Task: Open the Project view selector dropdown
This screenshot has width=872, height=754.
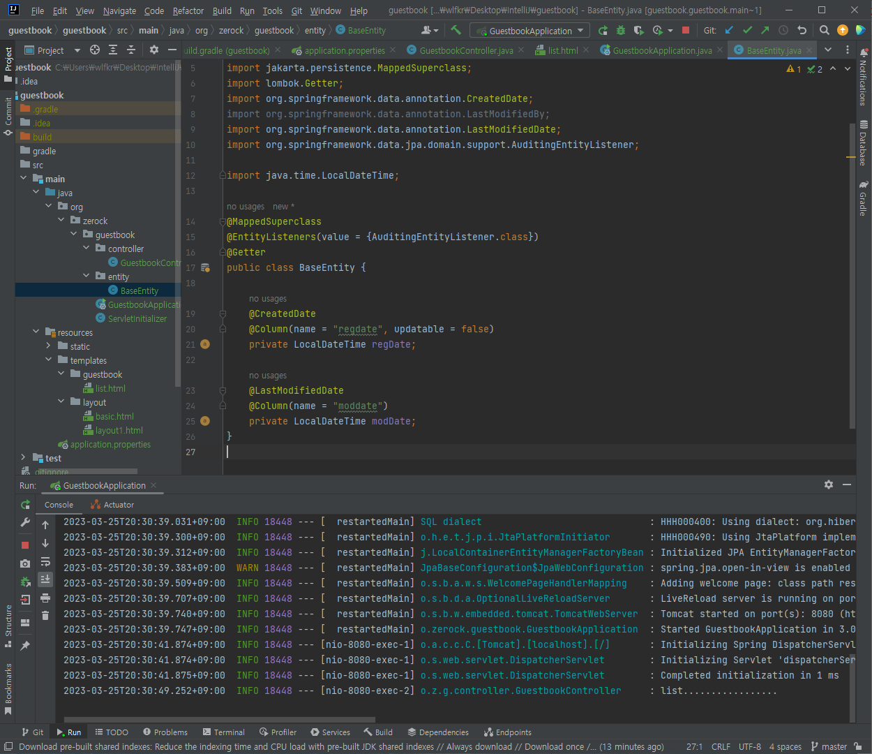Action: point(51,50)
